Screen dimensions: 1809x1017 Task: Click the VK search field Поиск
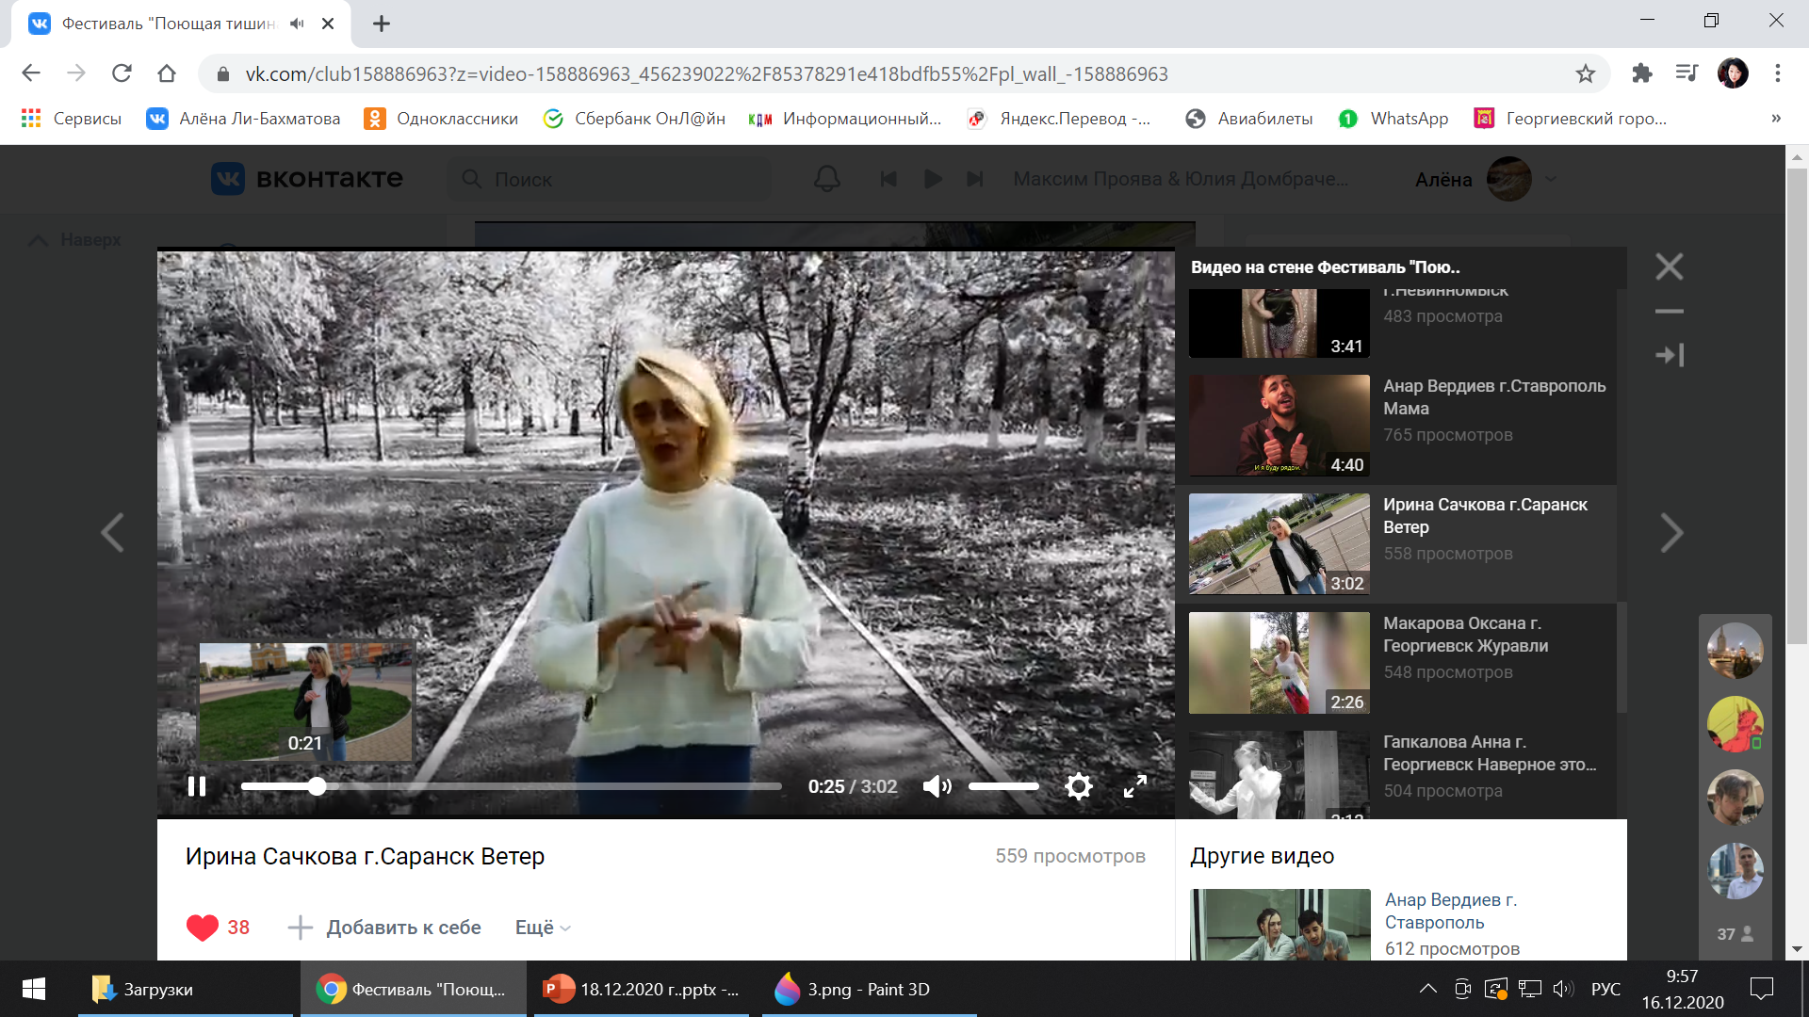610,179
